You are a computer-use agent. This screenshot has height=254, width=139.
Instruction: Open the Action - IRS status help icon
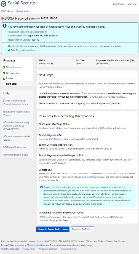(52, 63)
